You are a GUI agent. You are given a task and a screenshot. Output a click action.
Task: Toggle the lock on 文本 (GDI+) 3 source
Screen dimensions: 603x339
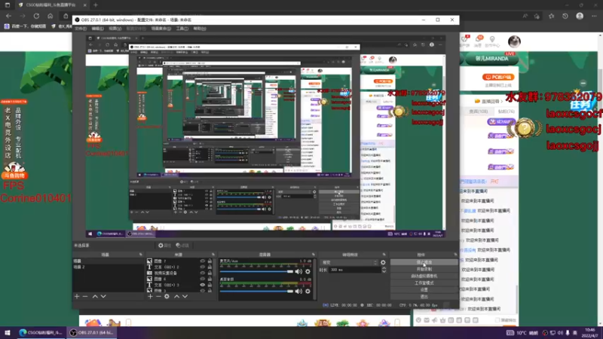[210, 285]
